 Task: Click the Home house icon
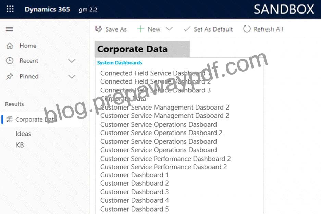(x=10, y=46)
